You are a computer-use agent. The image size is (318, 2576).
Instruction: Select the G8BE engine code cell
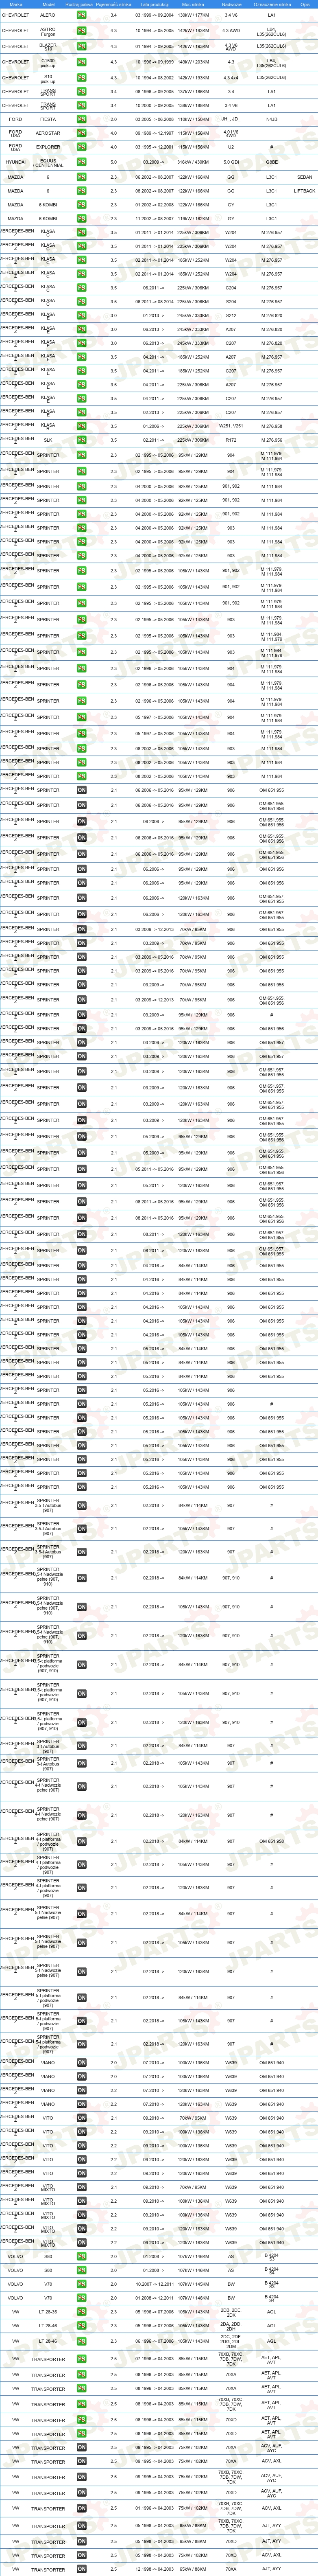click(x=272, y=162)
